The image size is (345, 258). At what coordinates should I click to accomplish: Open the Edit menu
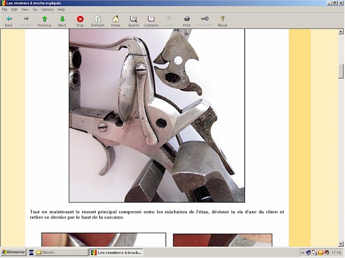[14, 10]
